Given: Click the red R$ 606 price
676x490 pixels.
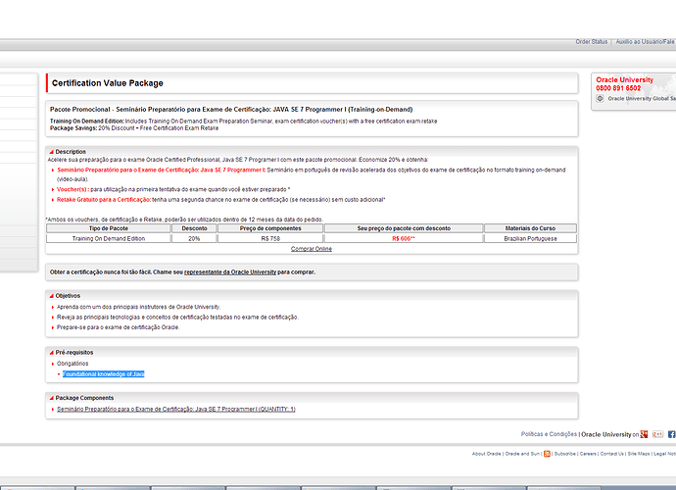Looking at the screenshot, I should point(404,238).
